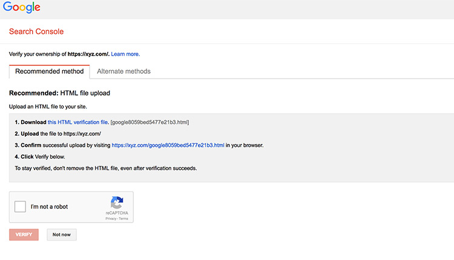Click step 2 'Upload the file' text

pyautogui.click(x=58, y=134)
